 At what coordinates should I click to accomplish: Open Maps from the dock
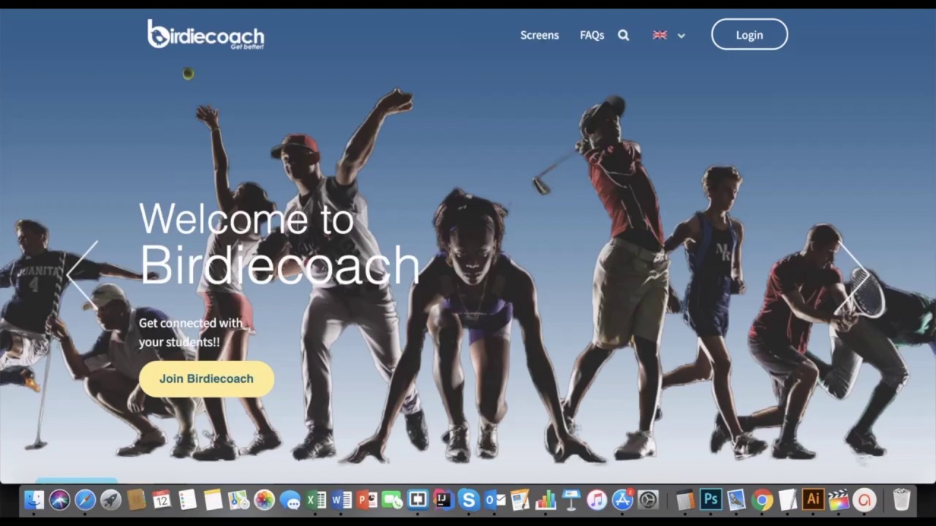point(238,500)
